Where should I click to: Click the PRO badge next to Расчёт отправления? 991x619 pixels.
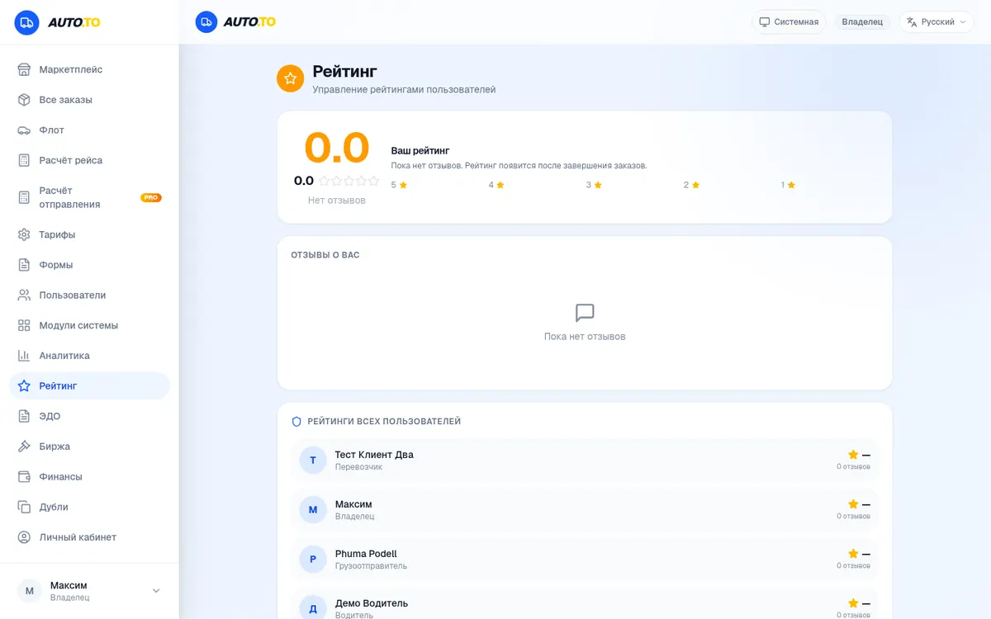[x=151, y=197]
